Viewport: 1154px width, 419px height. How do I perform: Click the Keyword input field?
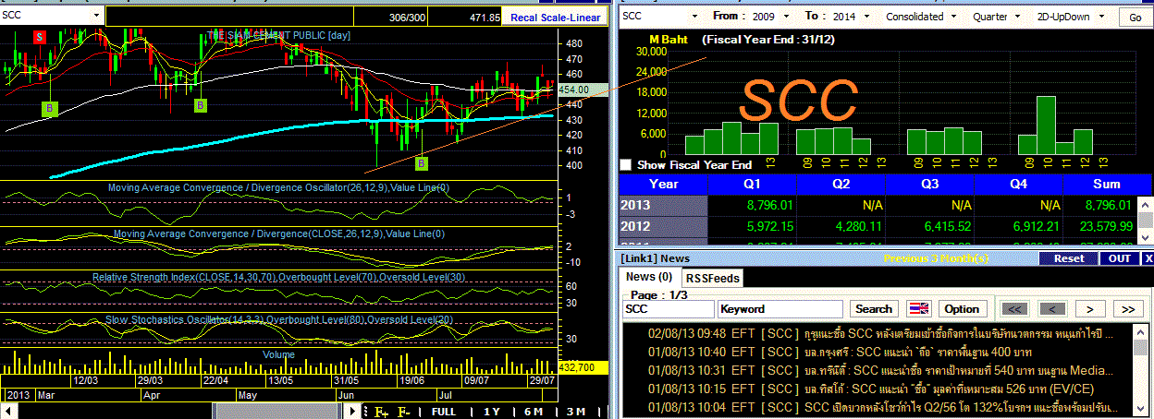pyautogui.click(x=781, y=308)
